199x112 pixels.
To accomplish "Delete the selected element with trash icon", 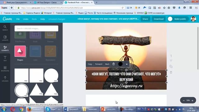I will coord(113,64).
